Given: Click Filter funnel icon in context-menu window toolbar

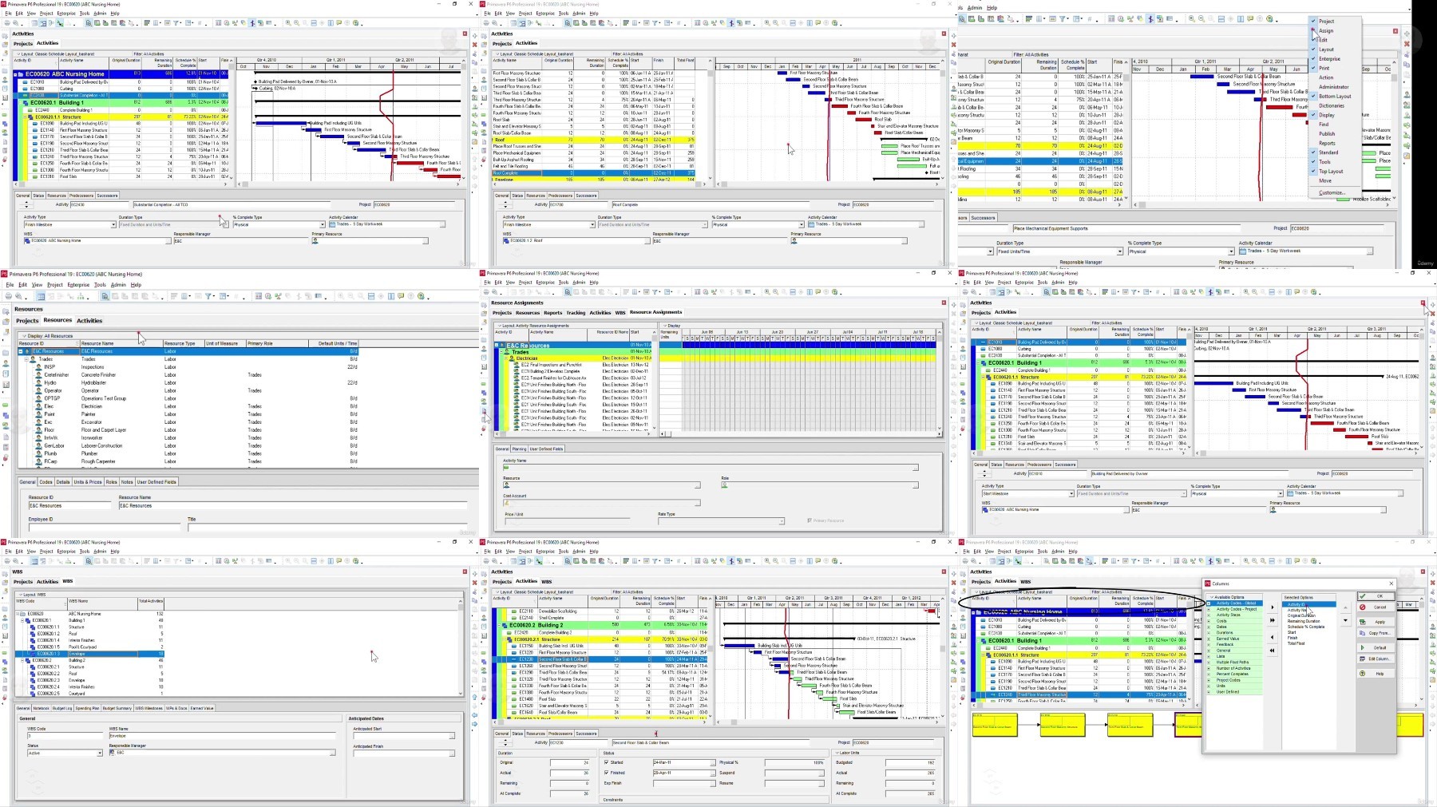Looking at the screenshot, I should (1063, 18).
